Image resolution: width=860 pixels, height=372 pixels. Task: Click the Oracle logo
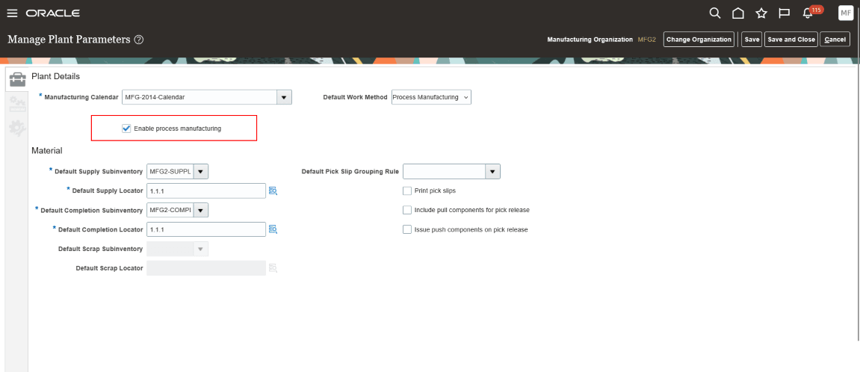tap(52, 13)
